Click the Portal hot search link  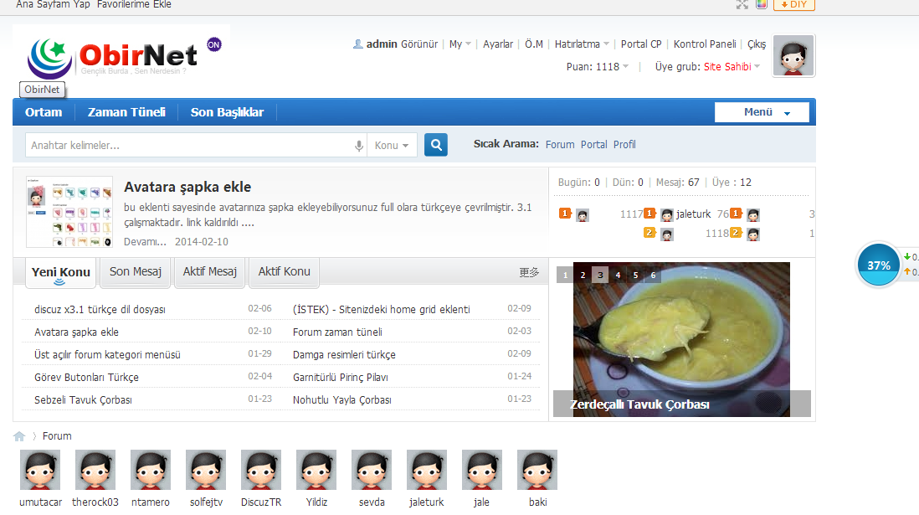point(593,144)
